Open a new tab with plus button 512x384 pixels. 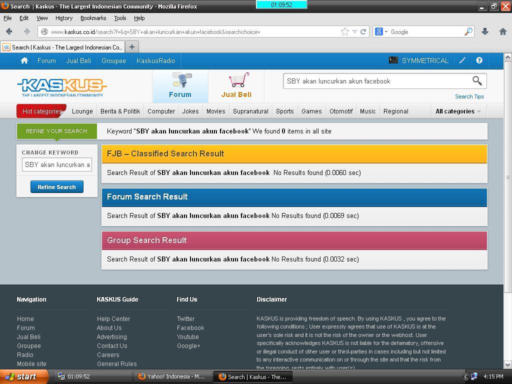point(132,47)
